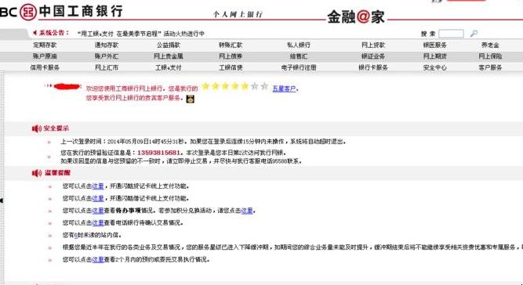
Task: Collapse the left panel with the black arrow
Action: [x=2, y=200]
